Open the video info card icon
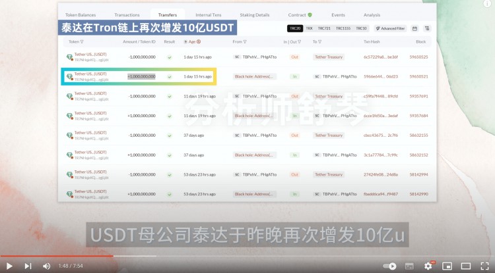Viewport: 495px width, 273px height. point(488,3)
